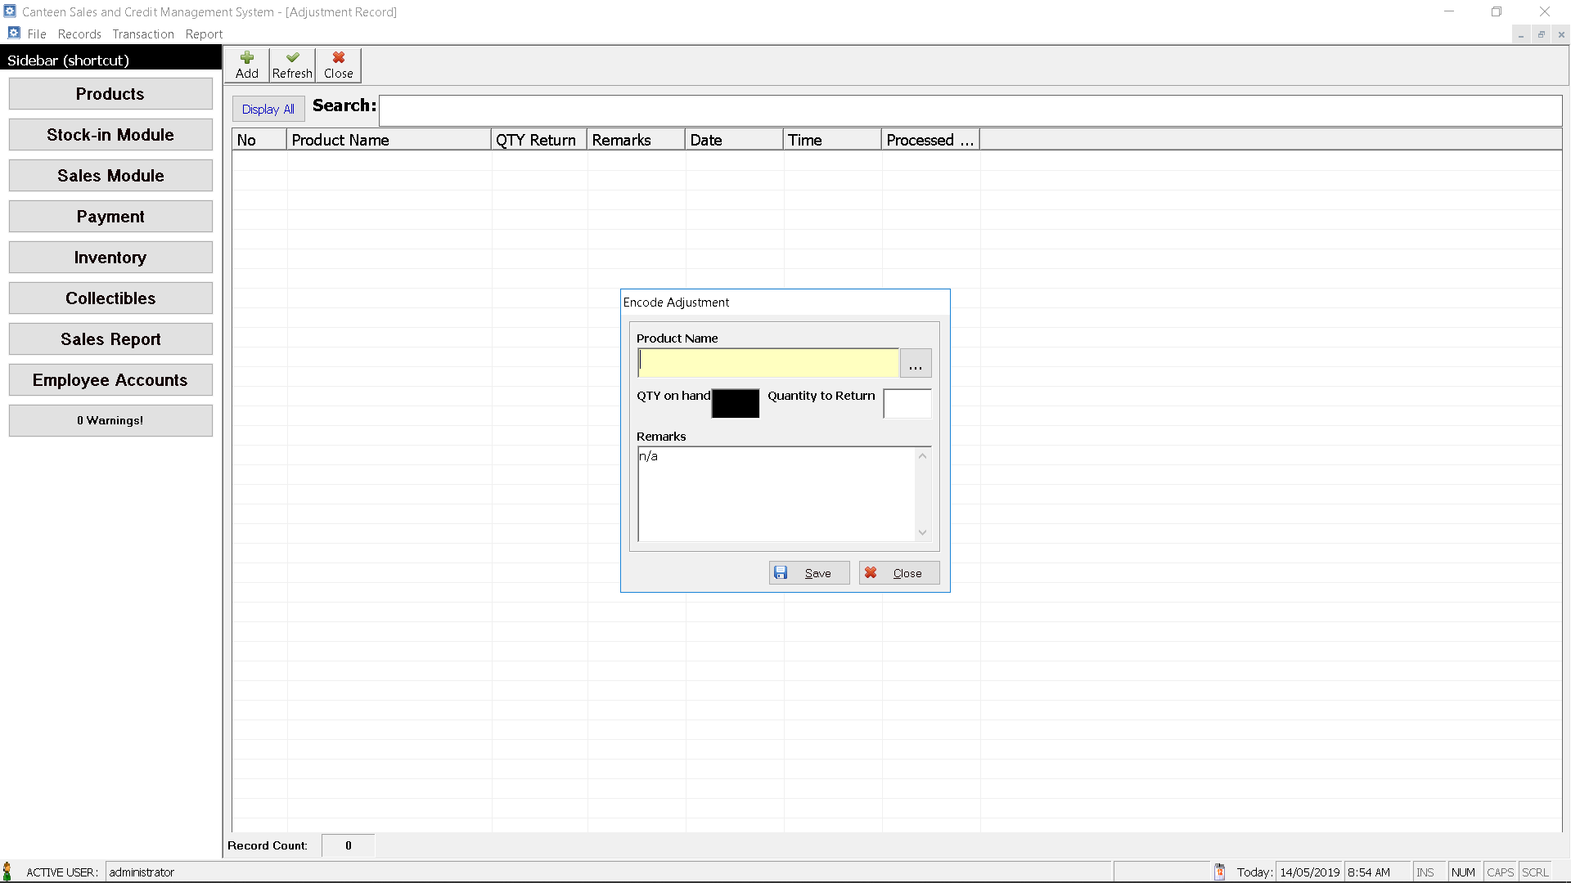Open the product lookup ellipsis button

coord(916,363)
